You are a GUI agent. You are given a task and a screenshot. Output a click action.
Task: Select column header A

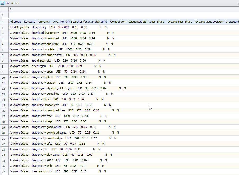click(124, 10)
